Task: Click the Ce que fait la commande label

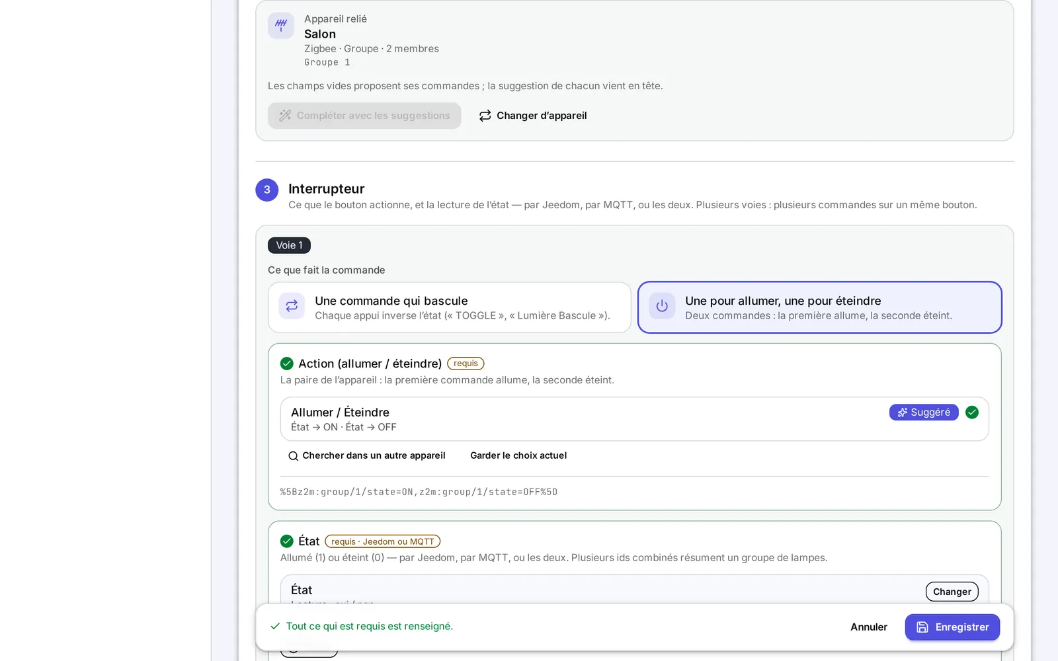Action: (x=327, y=270)
